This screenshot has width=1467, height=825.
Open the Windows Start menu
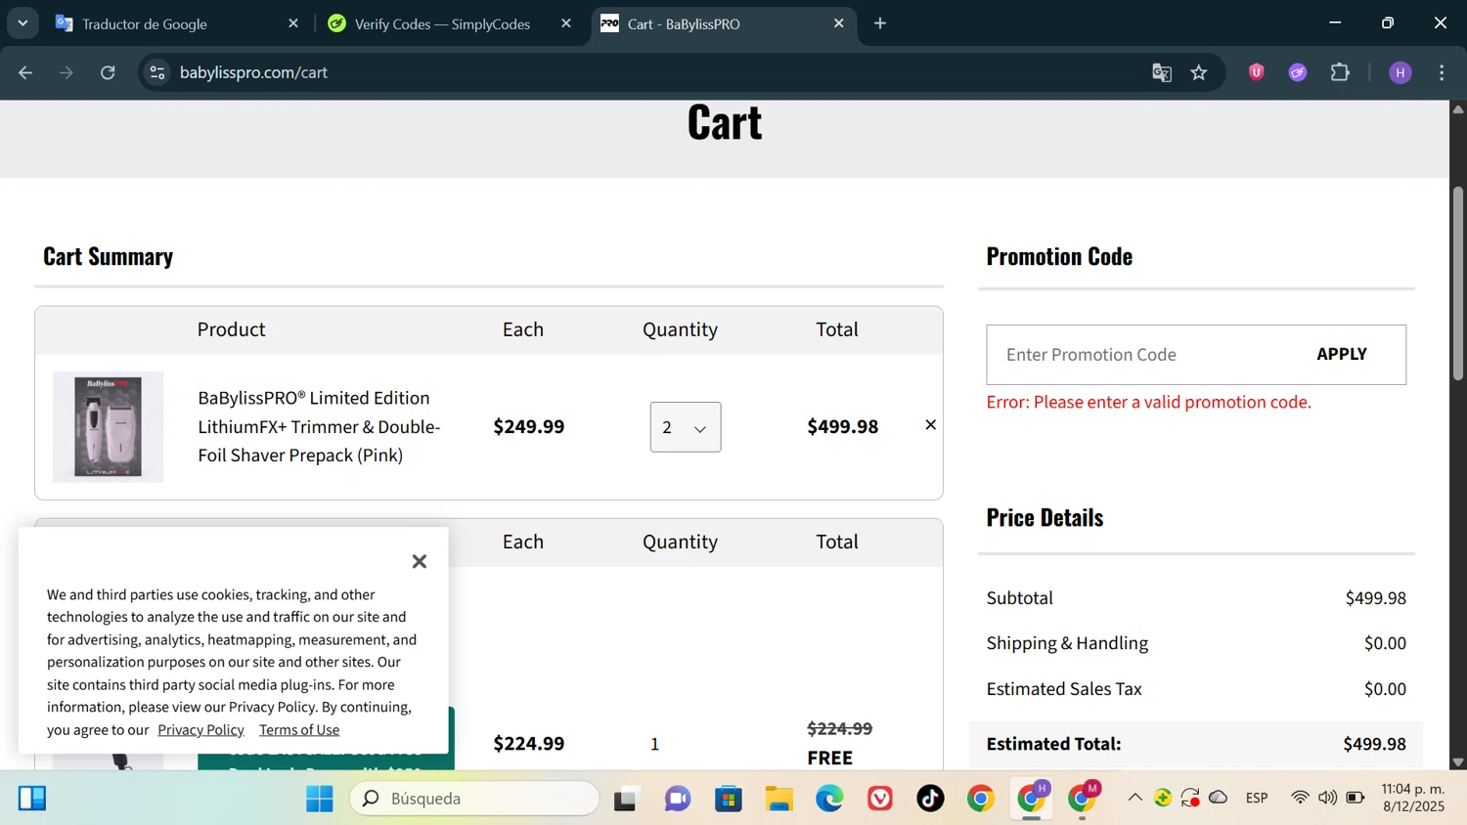(x=320, y=799)
